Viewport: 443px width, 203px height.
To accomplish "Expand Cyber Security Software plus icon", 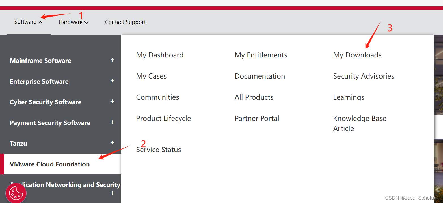I will [112, 101].
